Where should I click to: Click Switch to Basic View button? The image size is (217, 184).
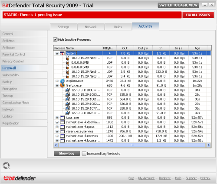[178, 5]
